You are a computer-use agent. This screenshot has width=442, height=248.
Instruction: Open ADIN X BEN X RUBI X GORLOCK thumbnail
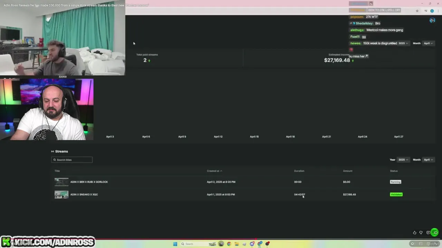click(61, 182)
